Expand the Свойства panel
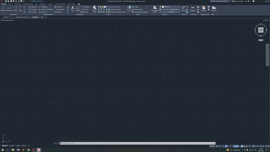 click(x=165, y=14)
